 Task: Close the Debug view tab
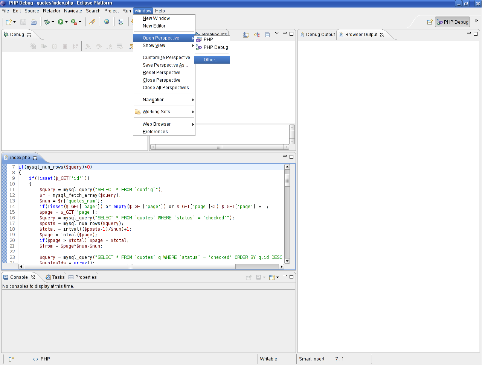pos(29,35)
